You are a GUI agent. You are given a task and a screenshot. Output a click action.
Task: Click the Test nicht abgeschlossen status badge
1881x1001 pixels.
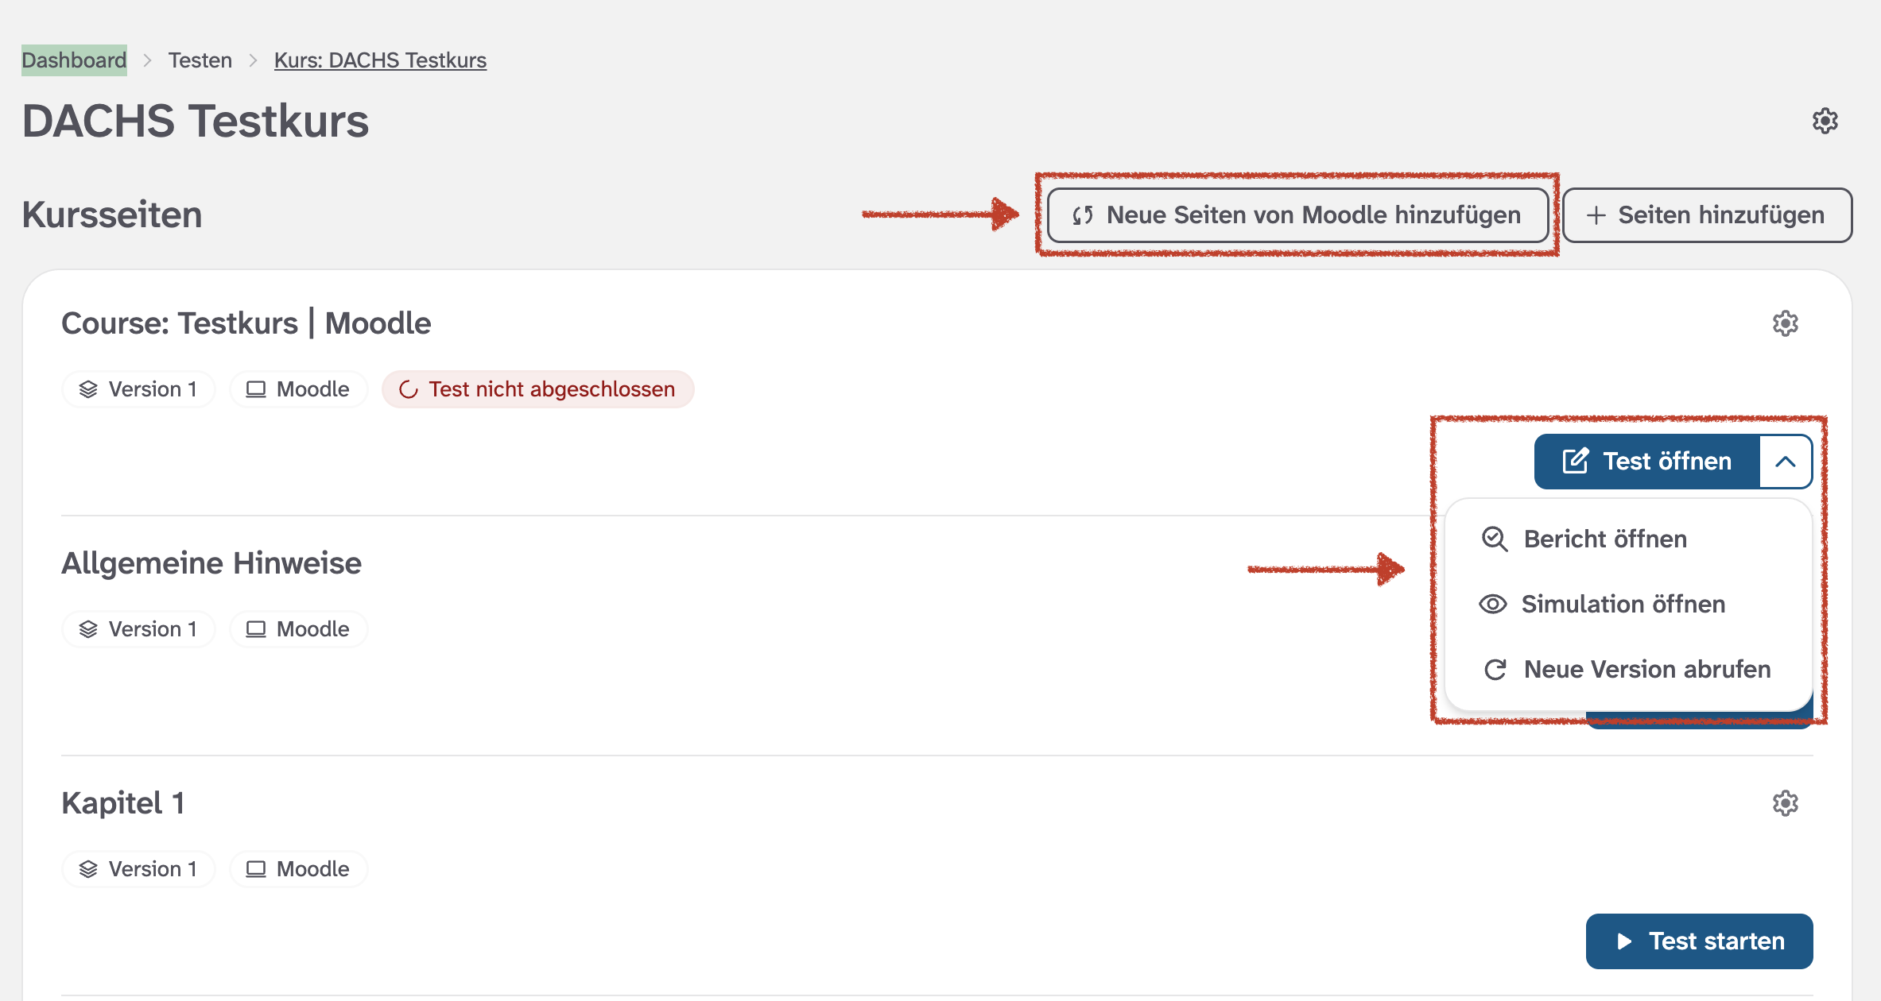[x=537, y=389]
